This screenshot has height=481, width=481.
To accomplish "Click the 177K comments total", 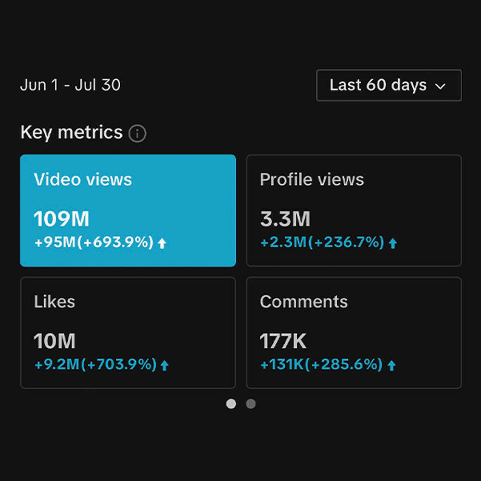I will point(283,342).
